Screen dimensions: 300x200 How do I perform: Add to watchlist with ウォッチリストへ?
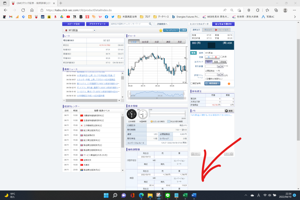(171, 30)
